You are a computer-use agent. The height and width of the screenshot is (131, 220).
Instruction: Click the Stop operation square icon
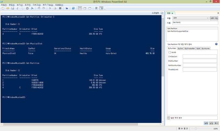tap(60, 8)
